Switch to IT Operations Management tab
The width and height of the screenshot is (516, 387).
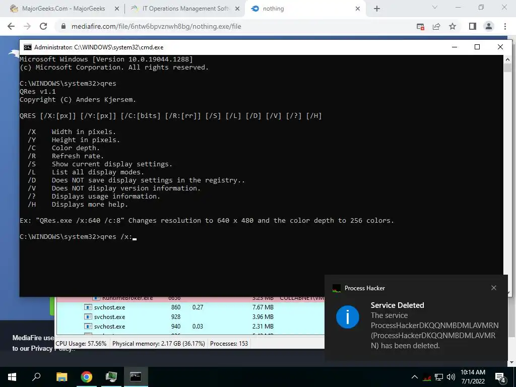pyautogui.click(x=185, y=9)
